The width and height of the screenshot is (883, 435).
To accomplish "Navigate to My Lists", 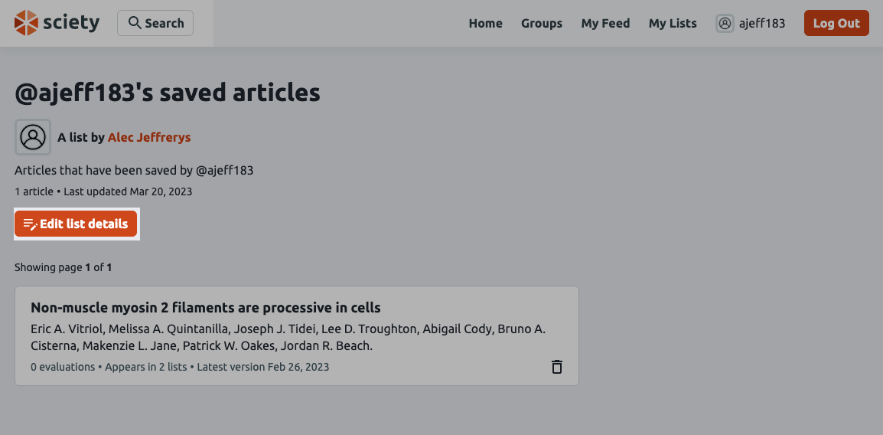I will (673, 23).
